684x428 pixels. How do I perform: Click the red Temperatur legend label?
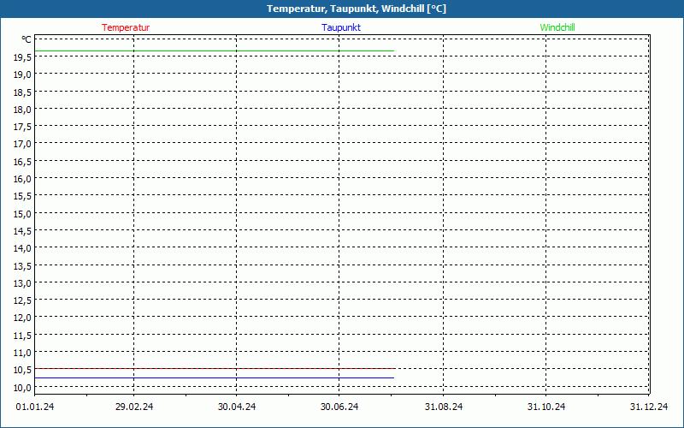coord(126,27)
